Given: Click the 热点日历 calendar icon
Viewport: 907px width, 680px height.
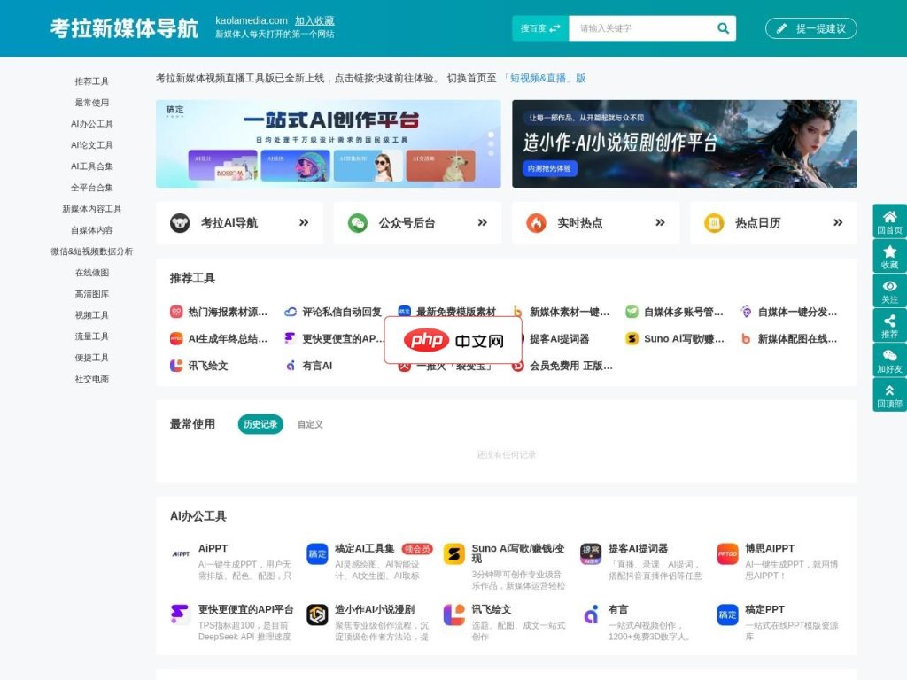Looking at the screenshot, I should click(x=714, y=222).
